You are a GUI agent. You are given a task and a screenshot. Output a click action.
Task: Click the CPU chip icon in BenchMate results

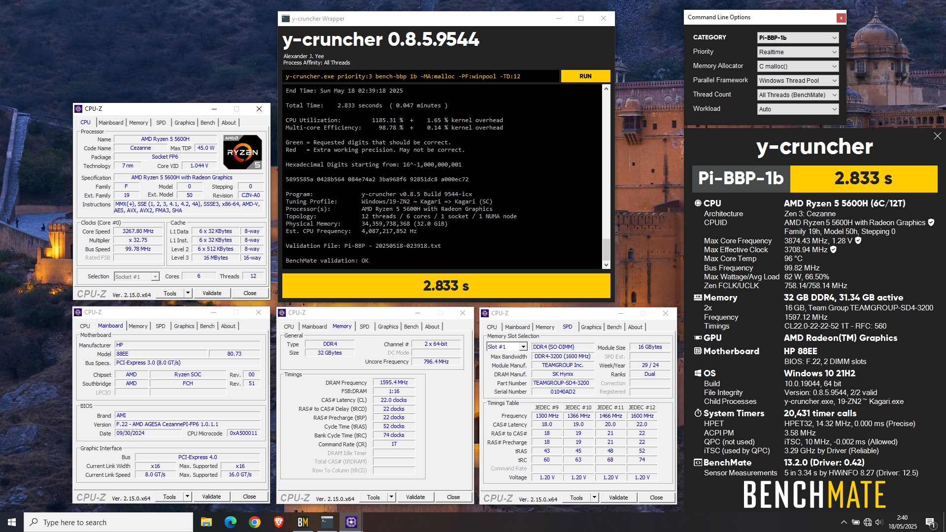[698, 203]
